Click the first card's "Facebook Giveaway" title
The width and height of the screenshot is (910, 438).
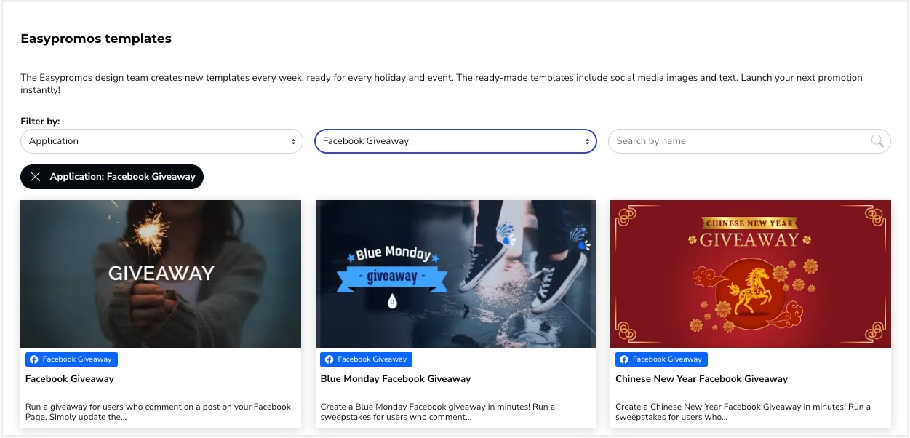[x=70, y=379]
